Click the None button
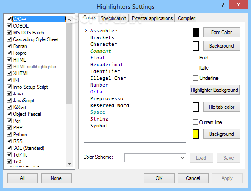The height and width of the screenshot is (191, 251). click(x=56, y=178)
